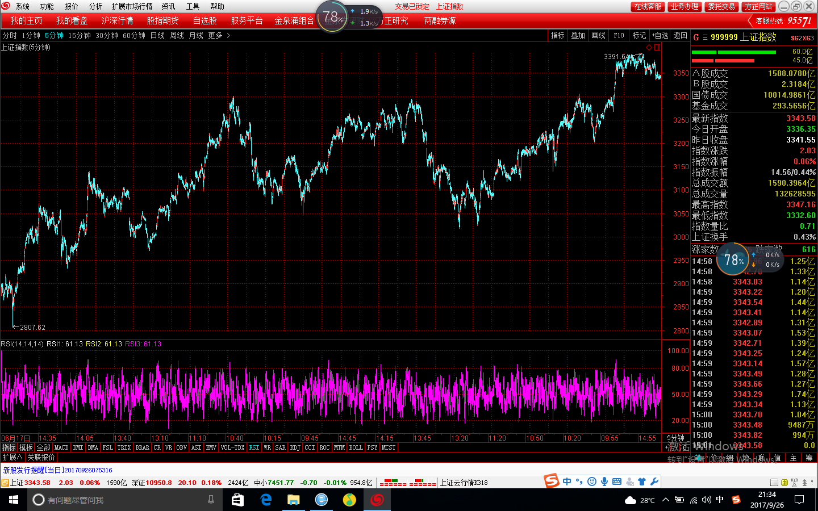Open the Windows Start menu

[14, 500]
